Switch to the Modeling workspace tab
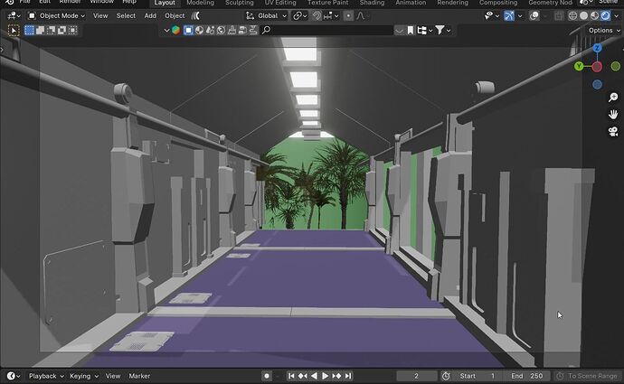Screen dimensions: 624x384 200,3
